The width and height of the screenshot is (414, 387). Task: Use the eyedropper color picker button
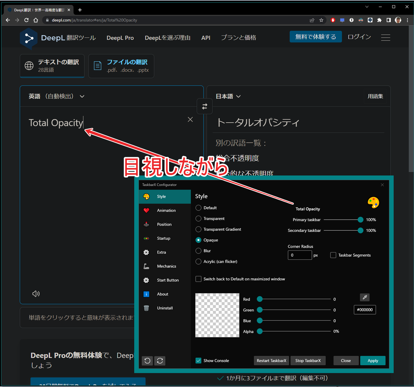click(365, 297)
